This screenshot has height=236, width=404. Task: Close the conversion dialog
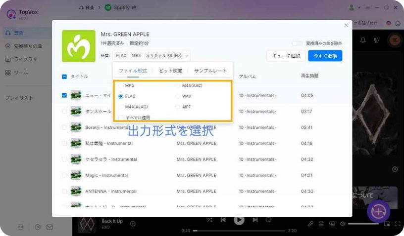pyautogui.click(x=346, y=25)
